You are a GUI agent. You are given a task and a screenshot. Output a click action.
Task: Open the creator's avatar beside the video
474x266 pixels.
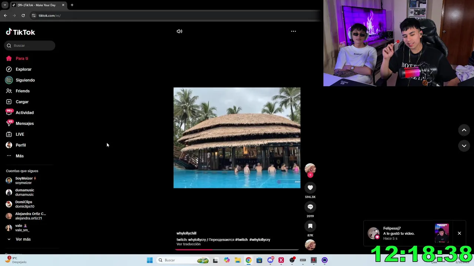click(x=310, y=169)
